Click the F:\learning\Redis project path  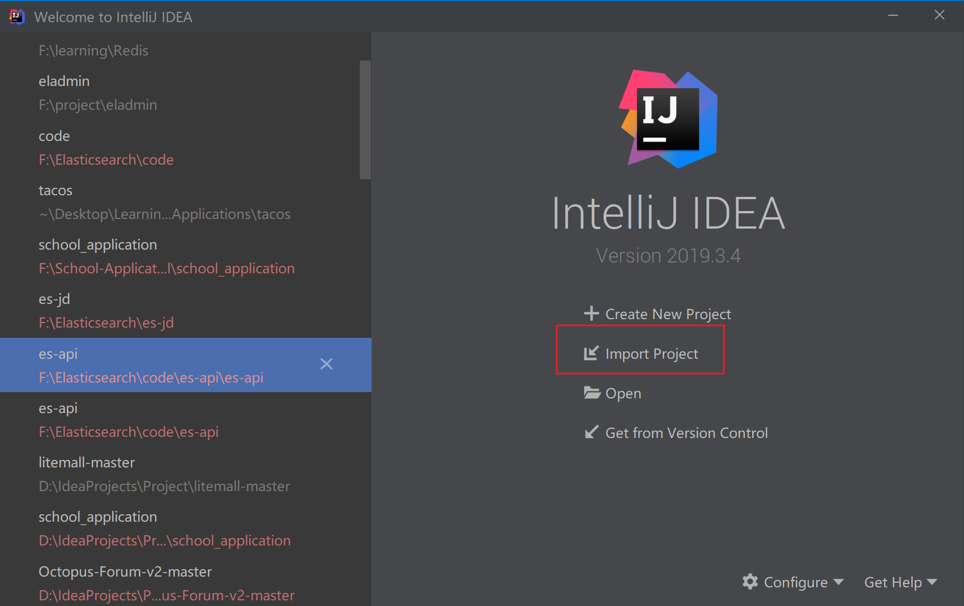[93, 50]
